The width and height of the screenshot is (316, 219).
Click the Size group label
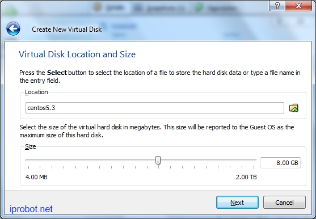click(31, 146)
